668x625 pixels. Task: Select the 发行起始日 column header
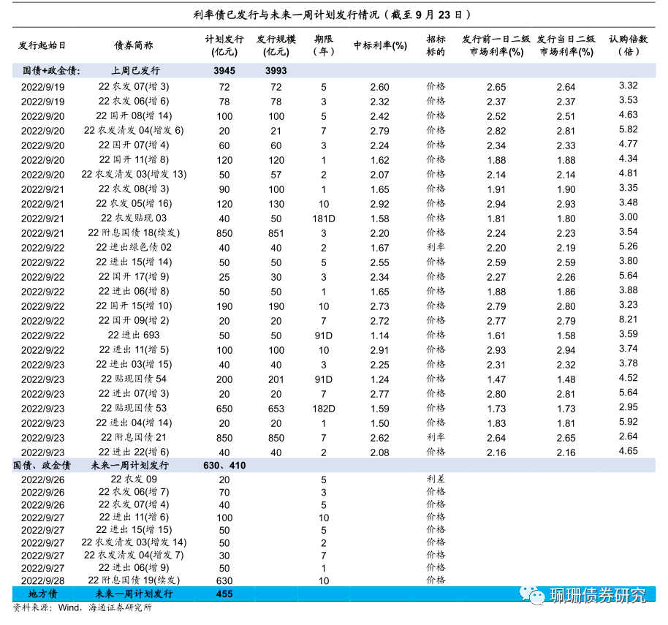pyautogui.click(x=42, y=45)
